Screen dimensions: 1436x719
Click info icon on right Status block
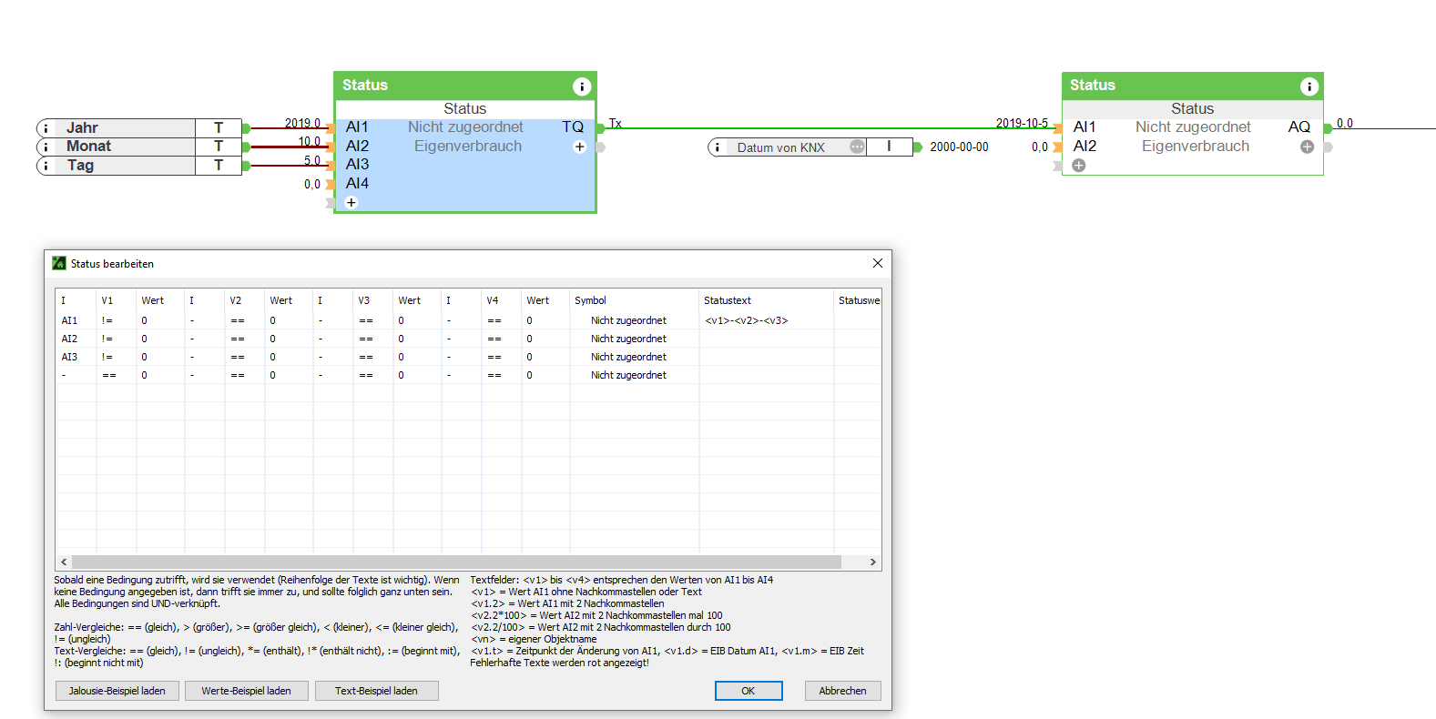[x=1309, y=86]
